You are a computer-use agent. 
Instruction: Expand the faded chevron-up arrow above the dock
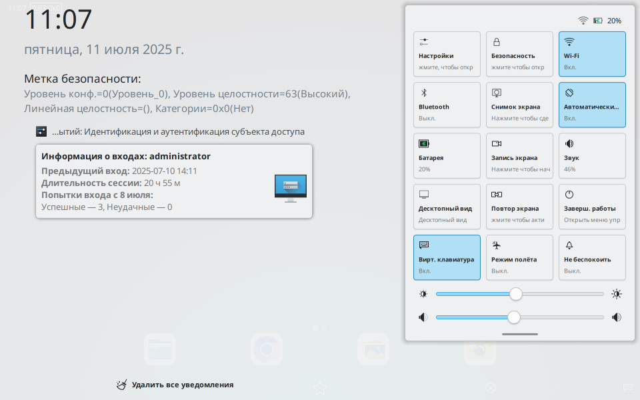click(320, 310)
